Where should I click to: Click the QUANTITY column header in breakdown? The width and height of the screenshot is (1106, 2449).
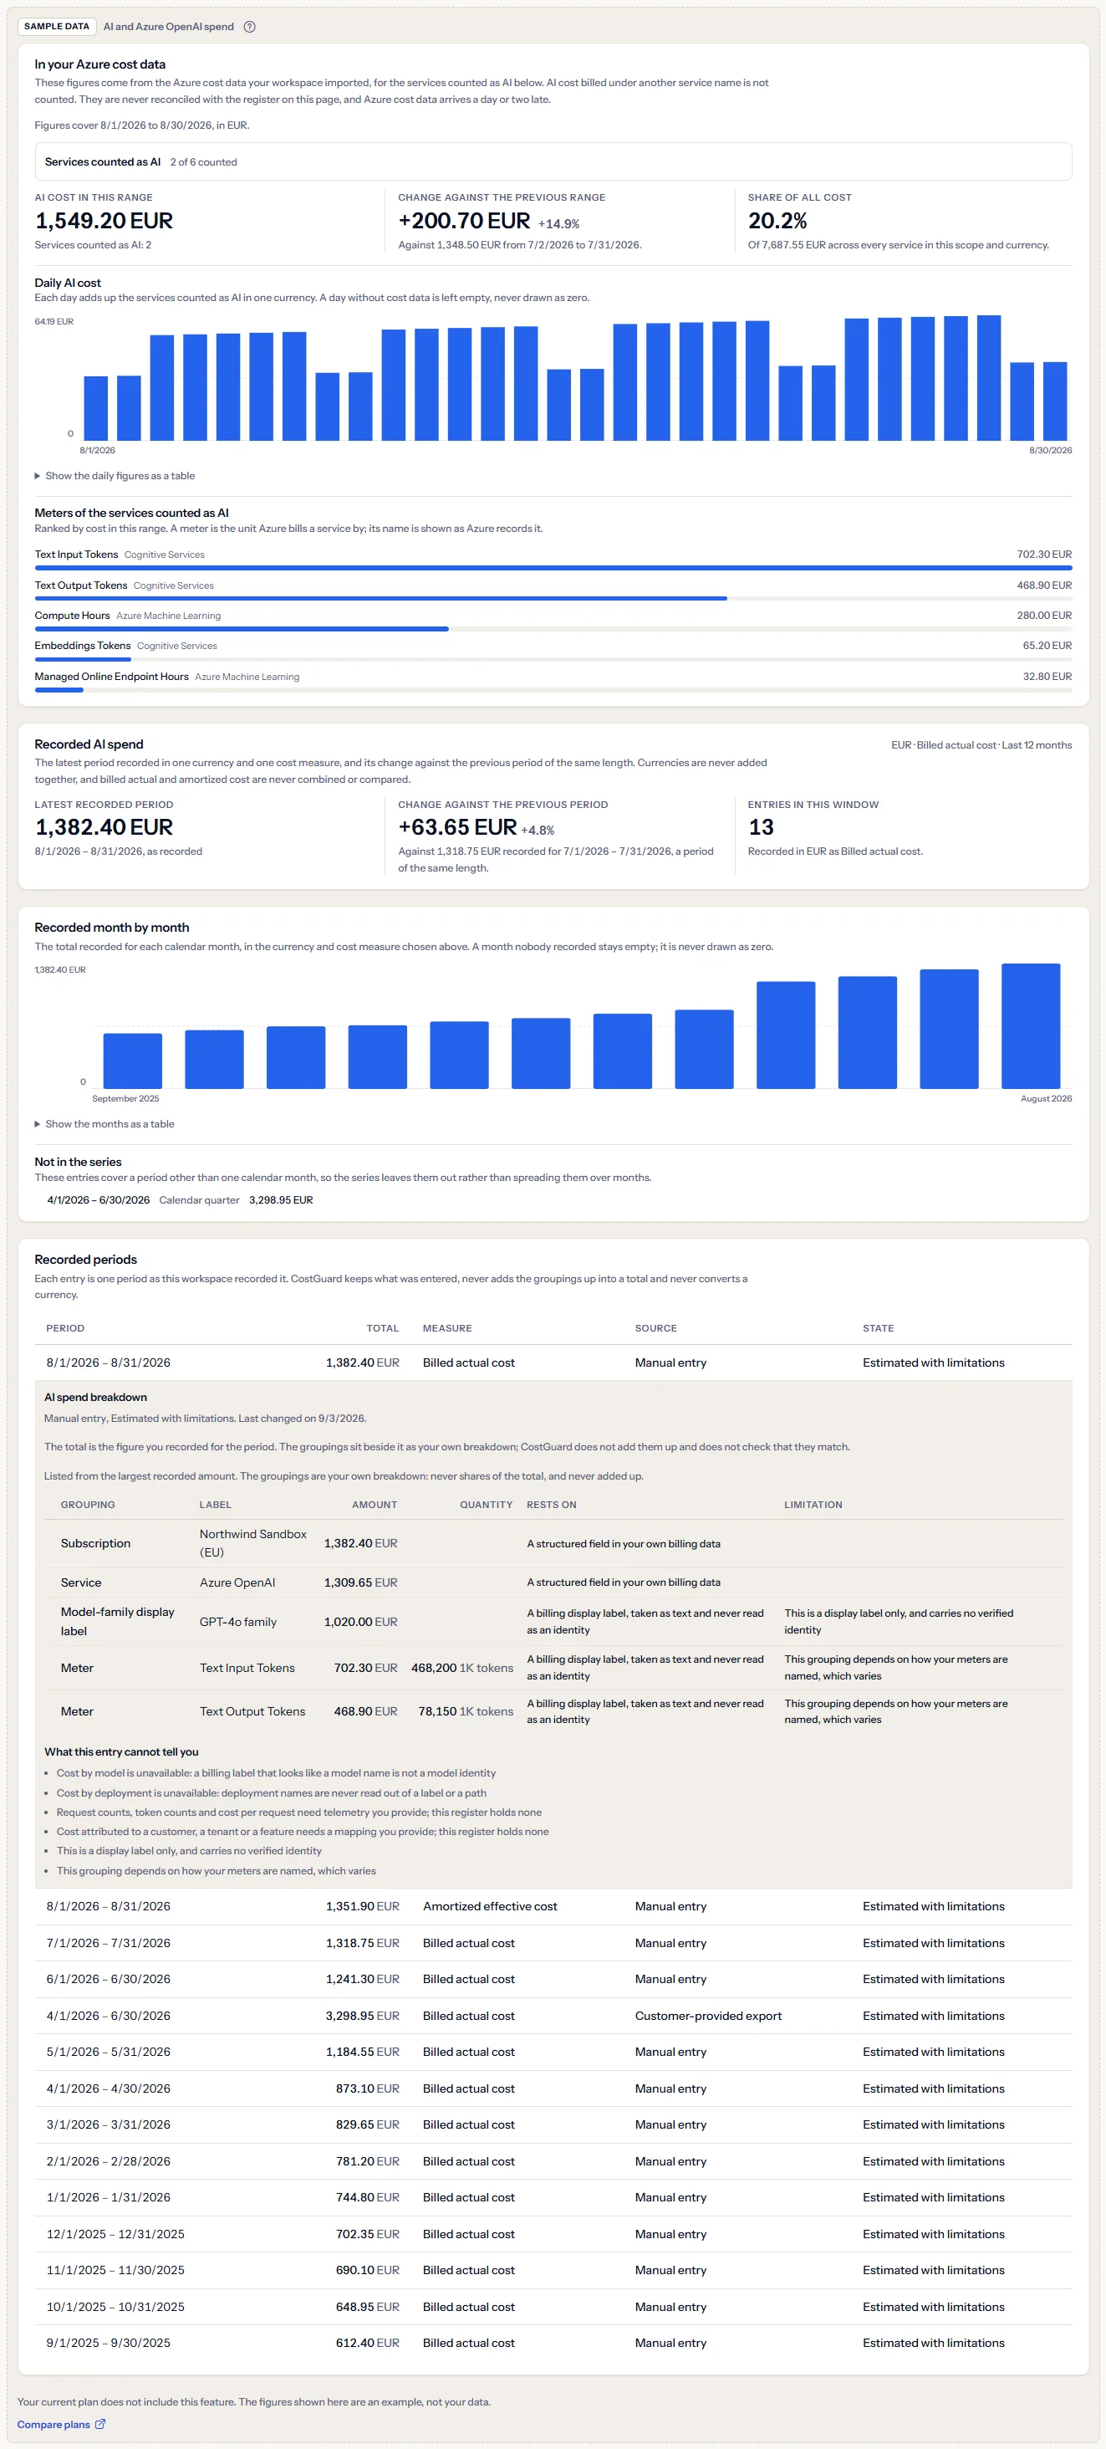(x=486, y=1505)
